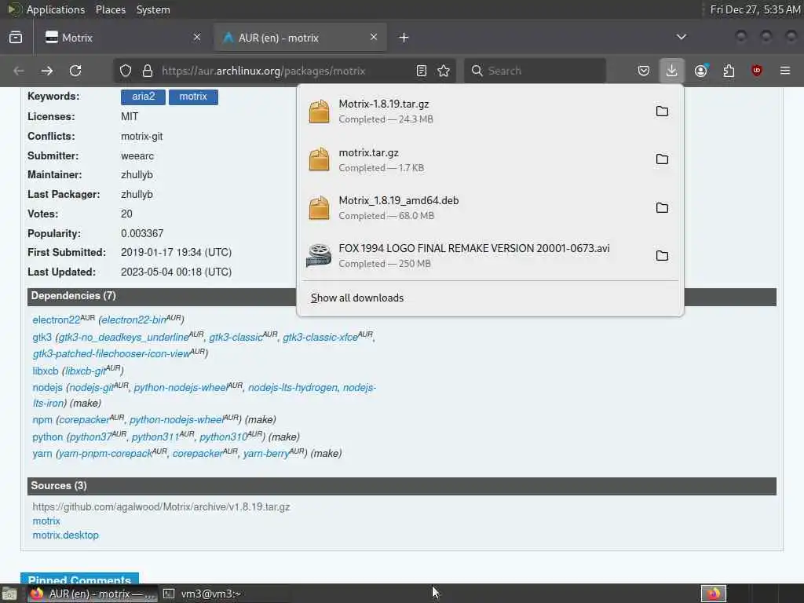The height and width of the screenshot is (603, 804).
Task: Open downloaded motrix.tar.gz file
Action: [x=474, y=159]
